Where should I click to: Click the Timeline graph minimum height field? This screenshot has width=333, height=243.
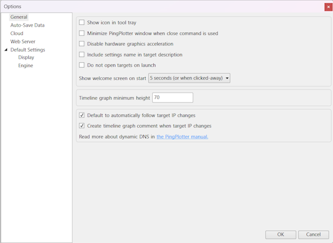172,98
